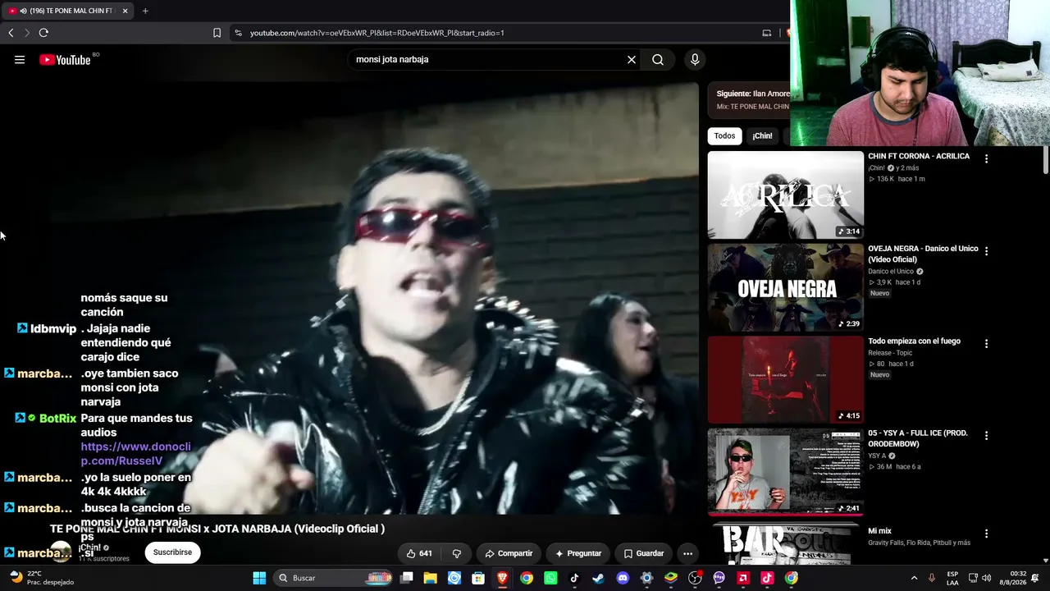The width and height of the screenshot is (1050, 591).
Task: Open File Explorer from the taskbar
Action: click(431, 578)
